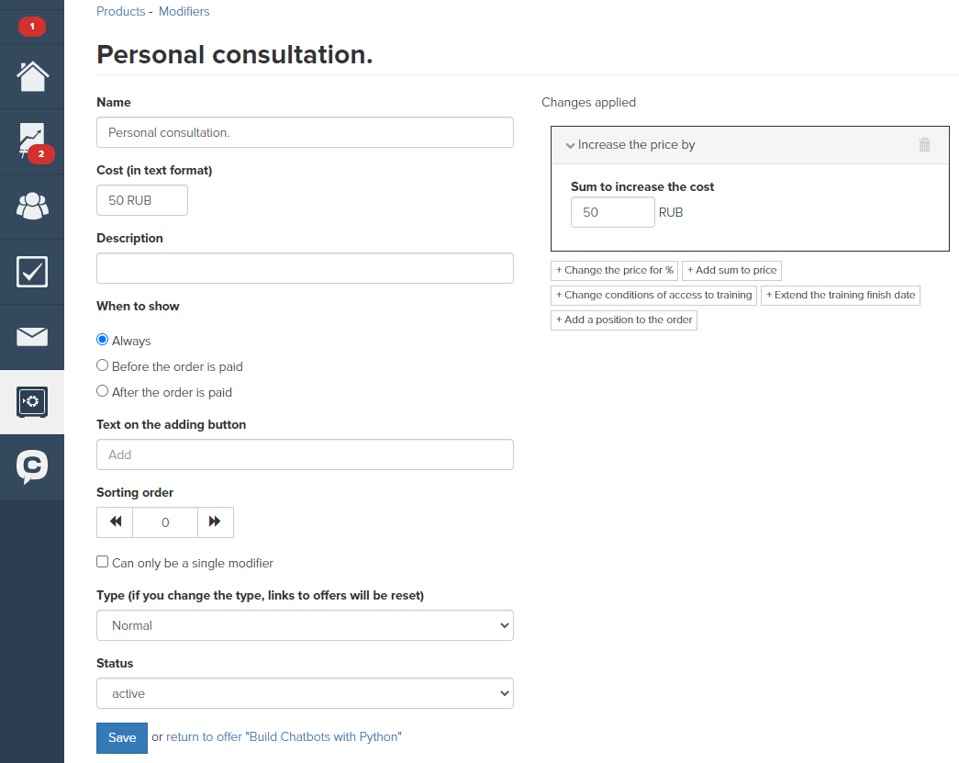
Task: Focus 'Text on the adding button' field
Action: (305, 454)
